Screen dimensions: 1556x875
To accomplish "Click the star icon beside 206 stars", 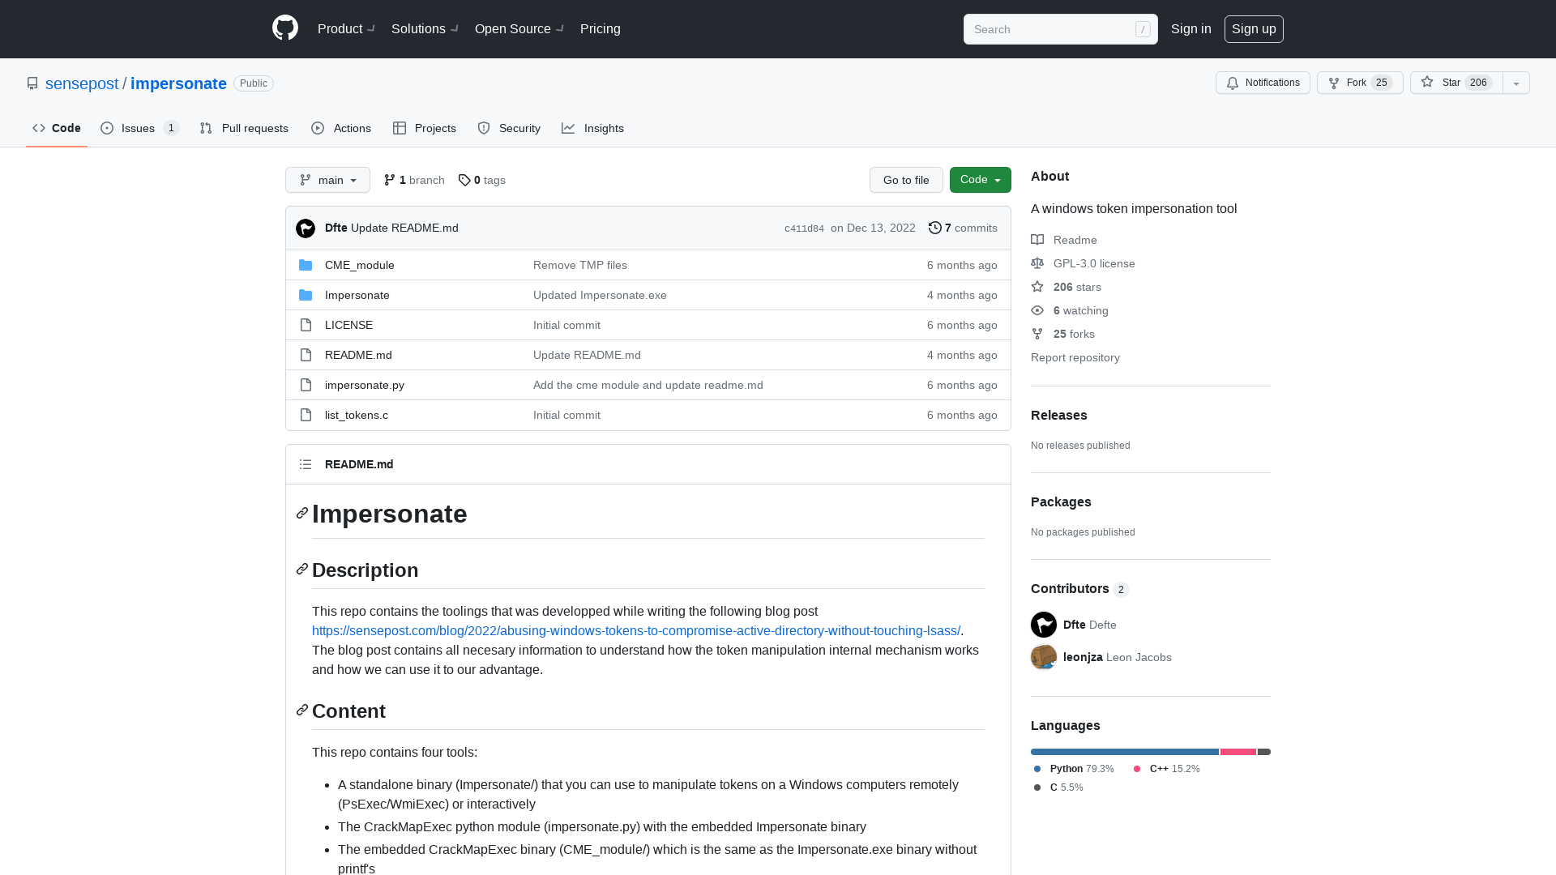I will click(x=1037, y=287).
